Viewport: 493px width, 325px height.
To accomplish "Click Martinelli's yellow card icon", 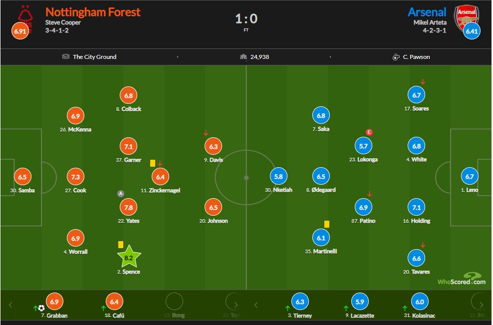I will (327, 224).
